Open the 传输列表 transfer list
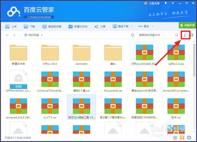This screenshot has height=142, width=197. (187, 25)
